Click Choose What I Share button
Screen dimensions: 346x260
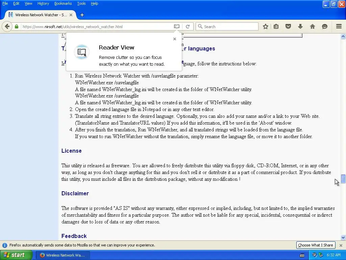pos(316,245)
